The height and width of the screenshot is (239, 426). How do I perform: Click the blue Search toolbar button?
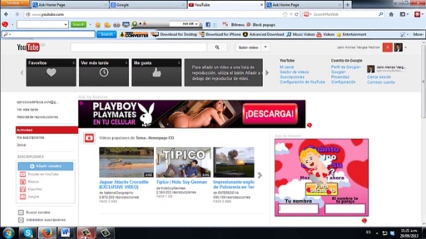click(x=107, y=34)
